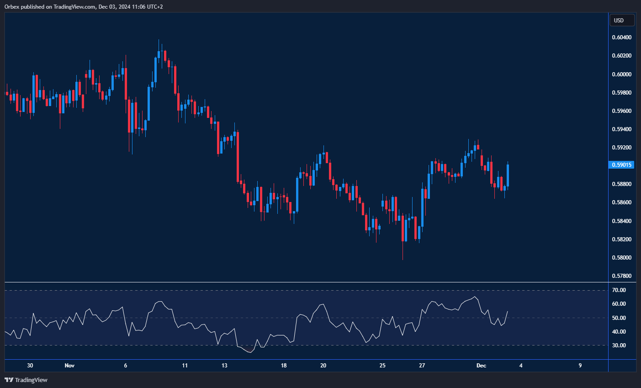
Task: Click the Dec date marker on time axis
Action: tap(481, 366)
